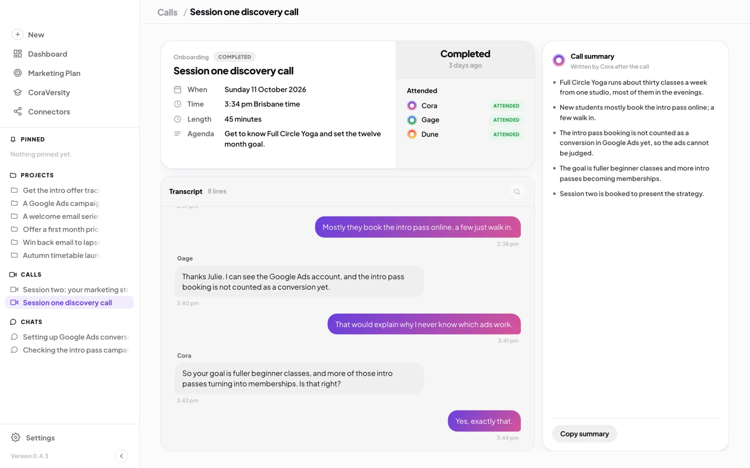
Task: Select 'Session one discovery call' in sidebar
Action: [69, 303]
